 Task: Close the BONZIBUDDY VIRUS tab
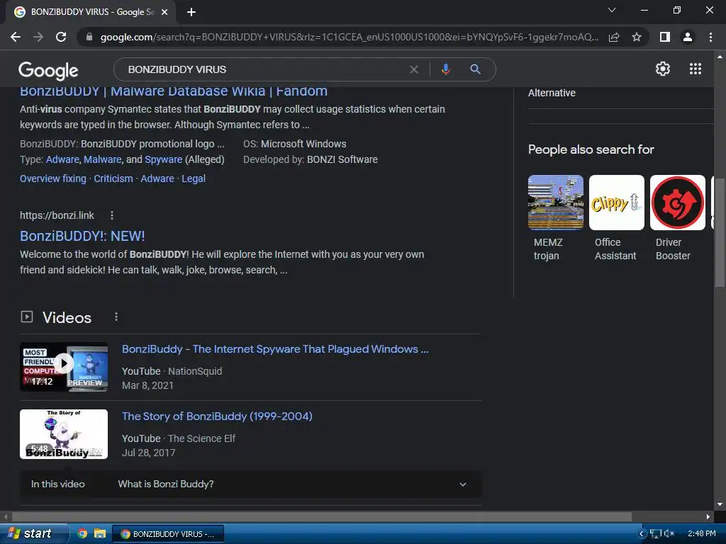coord(164,12)
